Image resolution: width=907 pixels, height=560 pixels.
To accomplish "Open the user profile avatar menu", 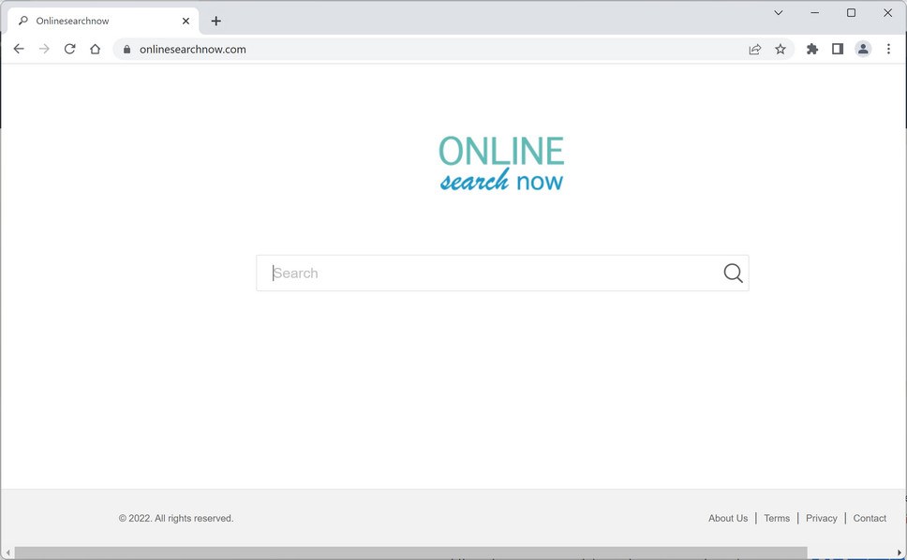I will (863, 49).
